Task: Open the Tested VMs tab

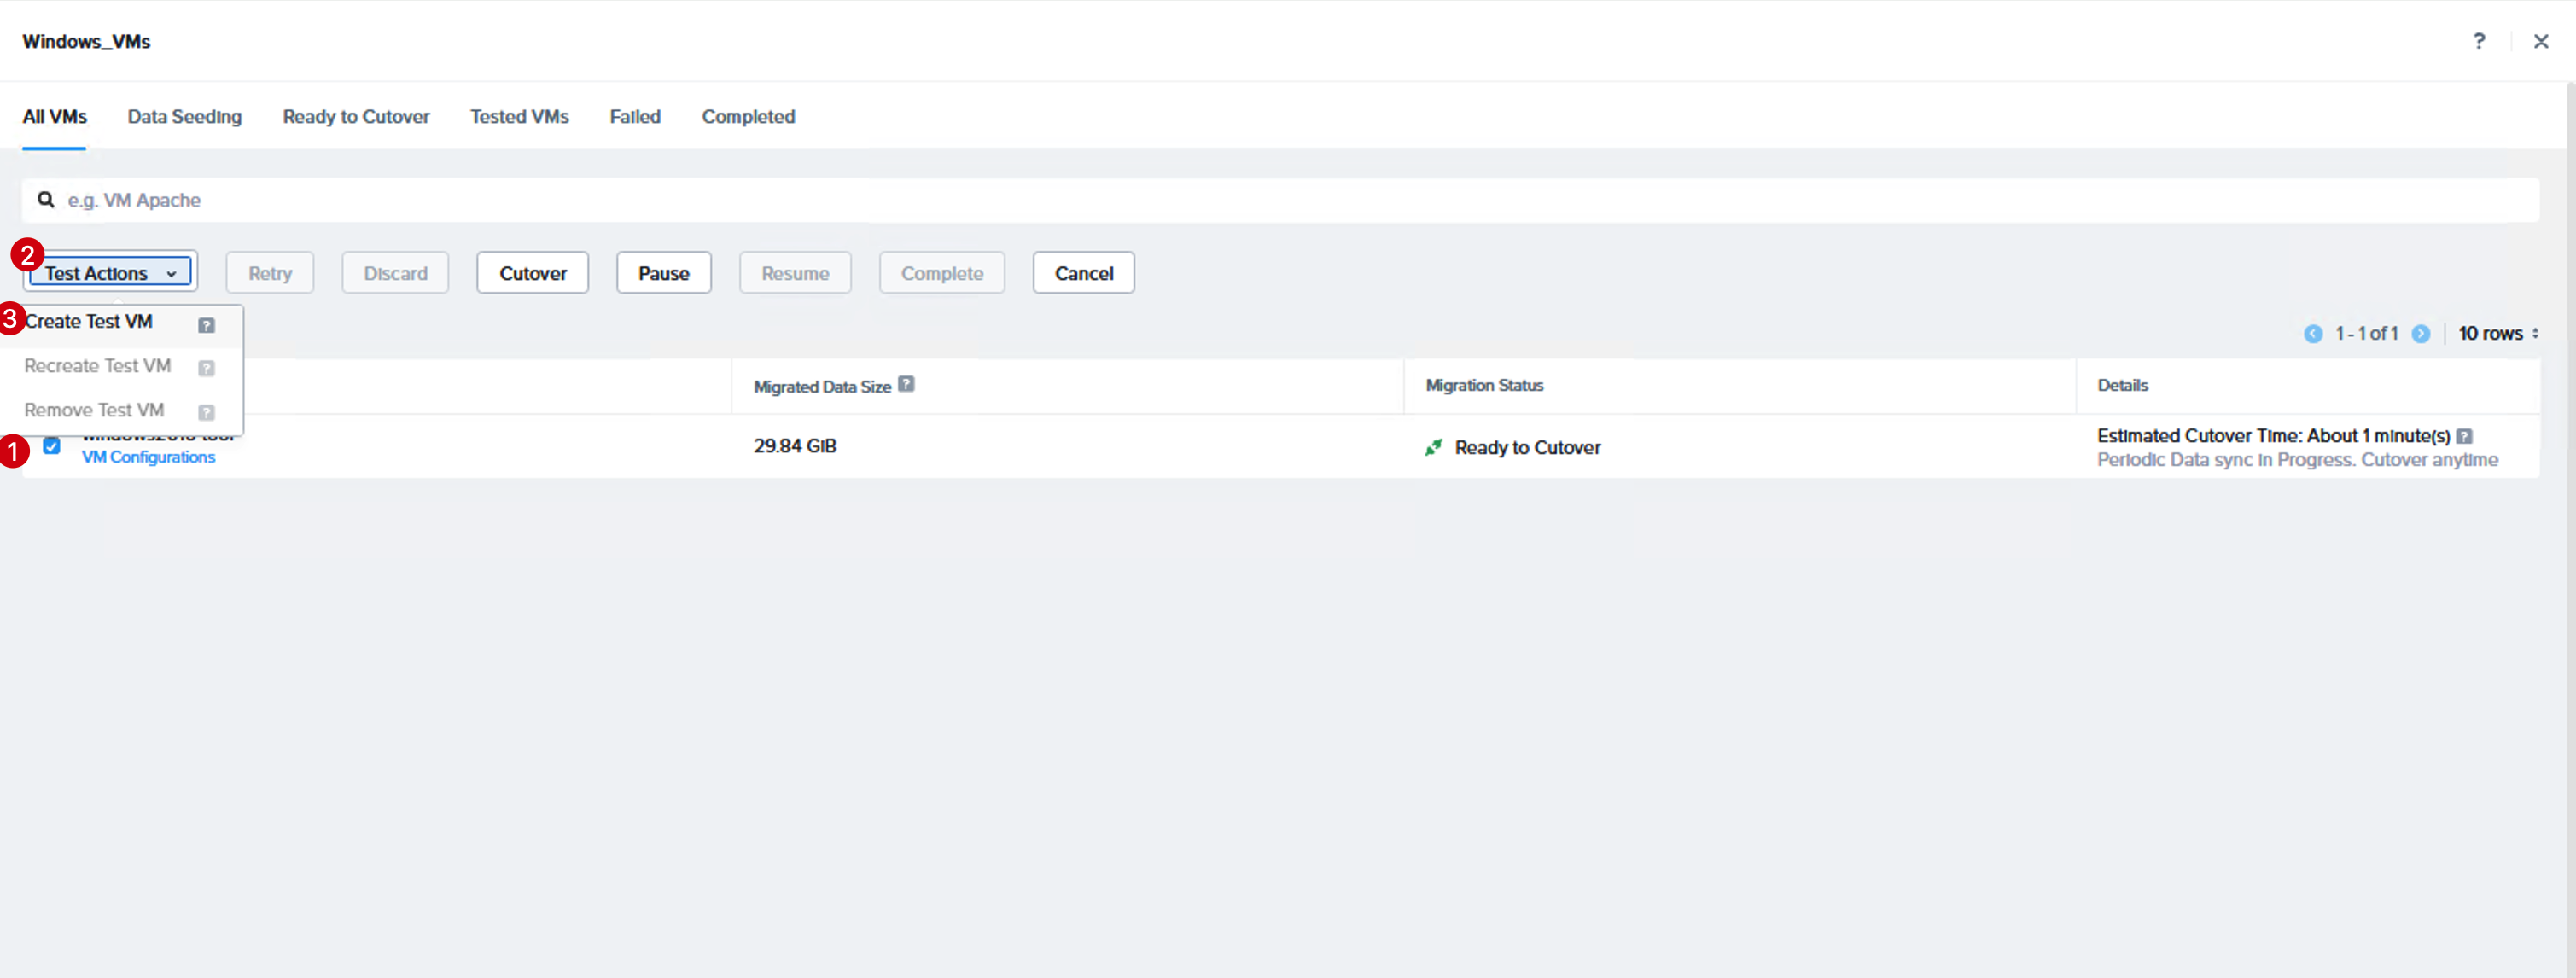Action: [519, 117]
